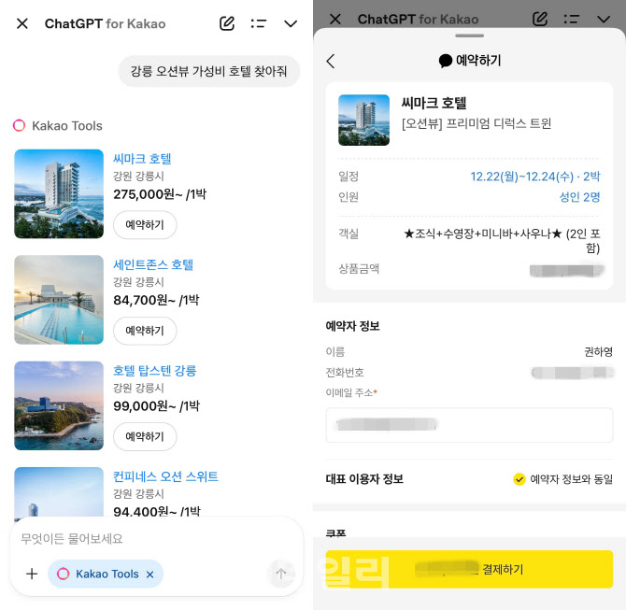Viewport: 626px width, 610px height.
Task: Click 예약하기 for 씨마크 호텔
Action: pyautogui.click(x=145, y=225)
